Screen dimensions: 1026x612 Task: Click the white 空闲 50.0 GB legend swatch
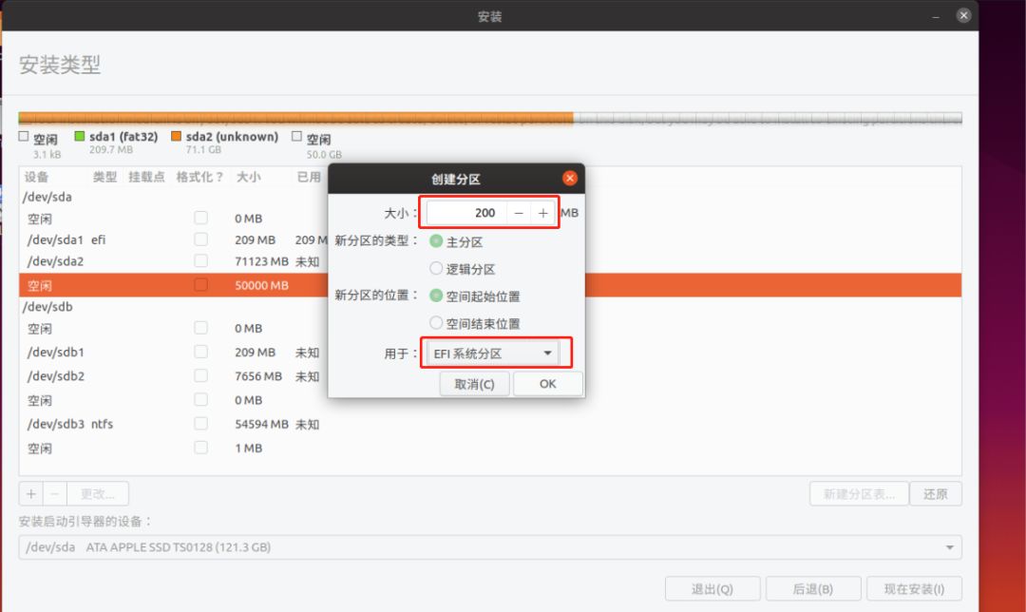pos(296,136)
